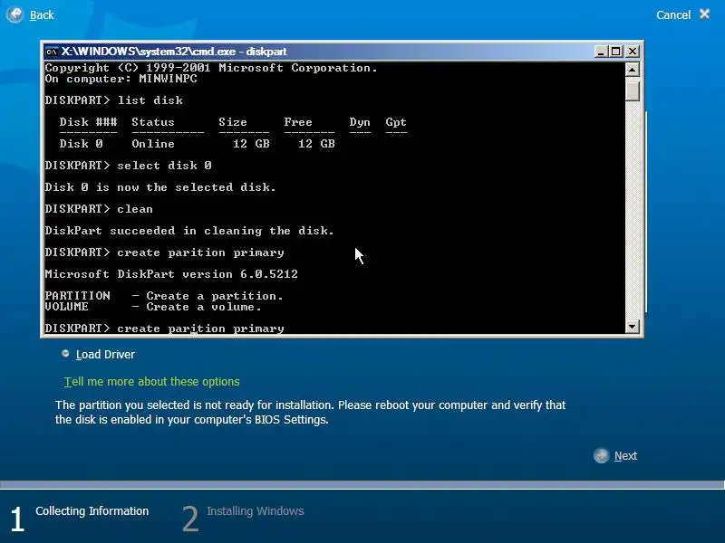Close the cmd.exe diskpart window
This screenshot has height=543, width=725.
tap(632, 52)
